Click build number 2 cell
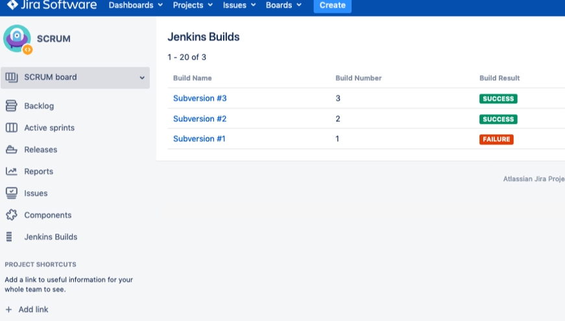 coord(338,119)
